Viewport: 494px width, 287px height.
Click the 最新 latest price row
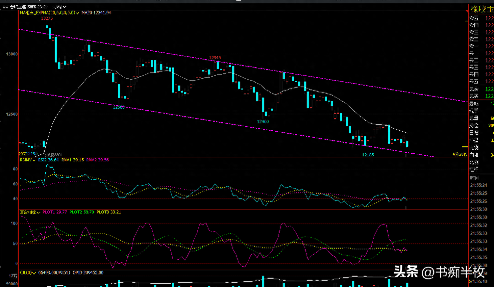point(481,104)
